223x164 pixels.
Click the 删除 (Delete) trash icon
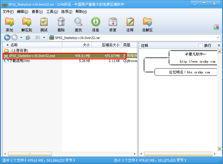point(61,22)
